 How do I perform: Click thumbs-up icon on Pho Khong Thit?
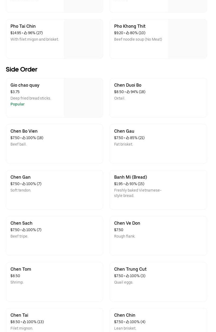pos(128,33)
